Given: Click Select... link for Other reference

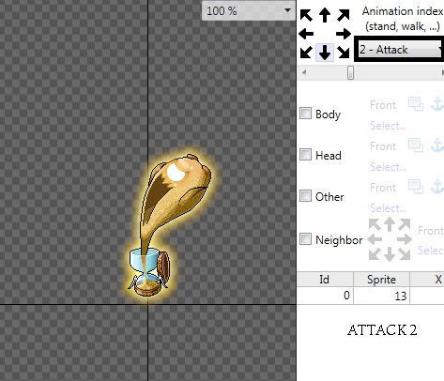Looking at the screenshot, I should pos(389,208).
